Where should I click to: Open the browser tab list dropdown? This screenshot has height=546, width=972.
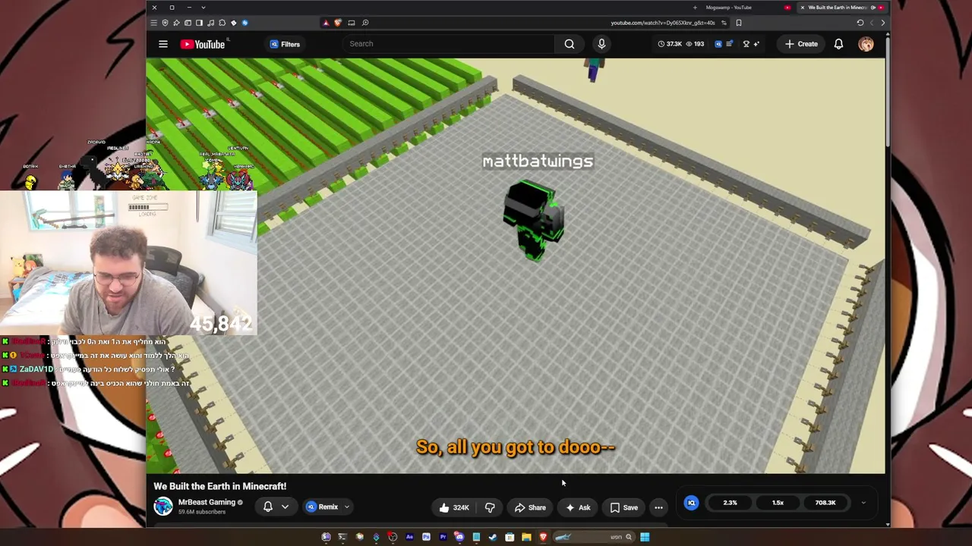tap(204, 8)
